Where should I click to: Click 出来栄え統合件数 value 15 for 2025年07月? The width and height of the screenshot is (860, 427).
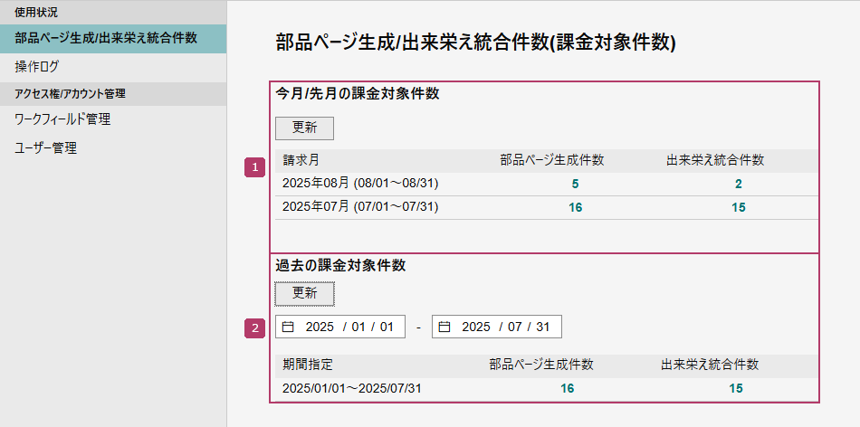tap(738, 208)
